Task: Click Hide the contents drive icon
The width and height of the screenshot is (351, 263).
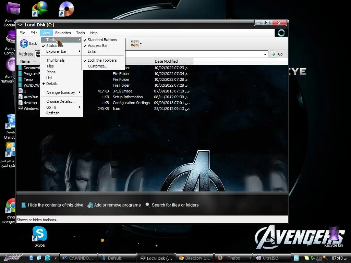Action: click(23, 205)
